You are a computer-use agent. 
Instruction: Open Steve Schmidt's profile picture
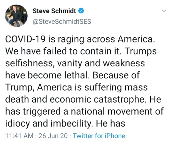point(16,16)
